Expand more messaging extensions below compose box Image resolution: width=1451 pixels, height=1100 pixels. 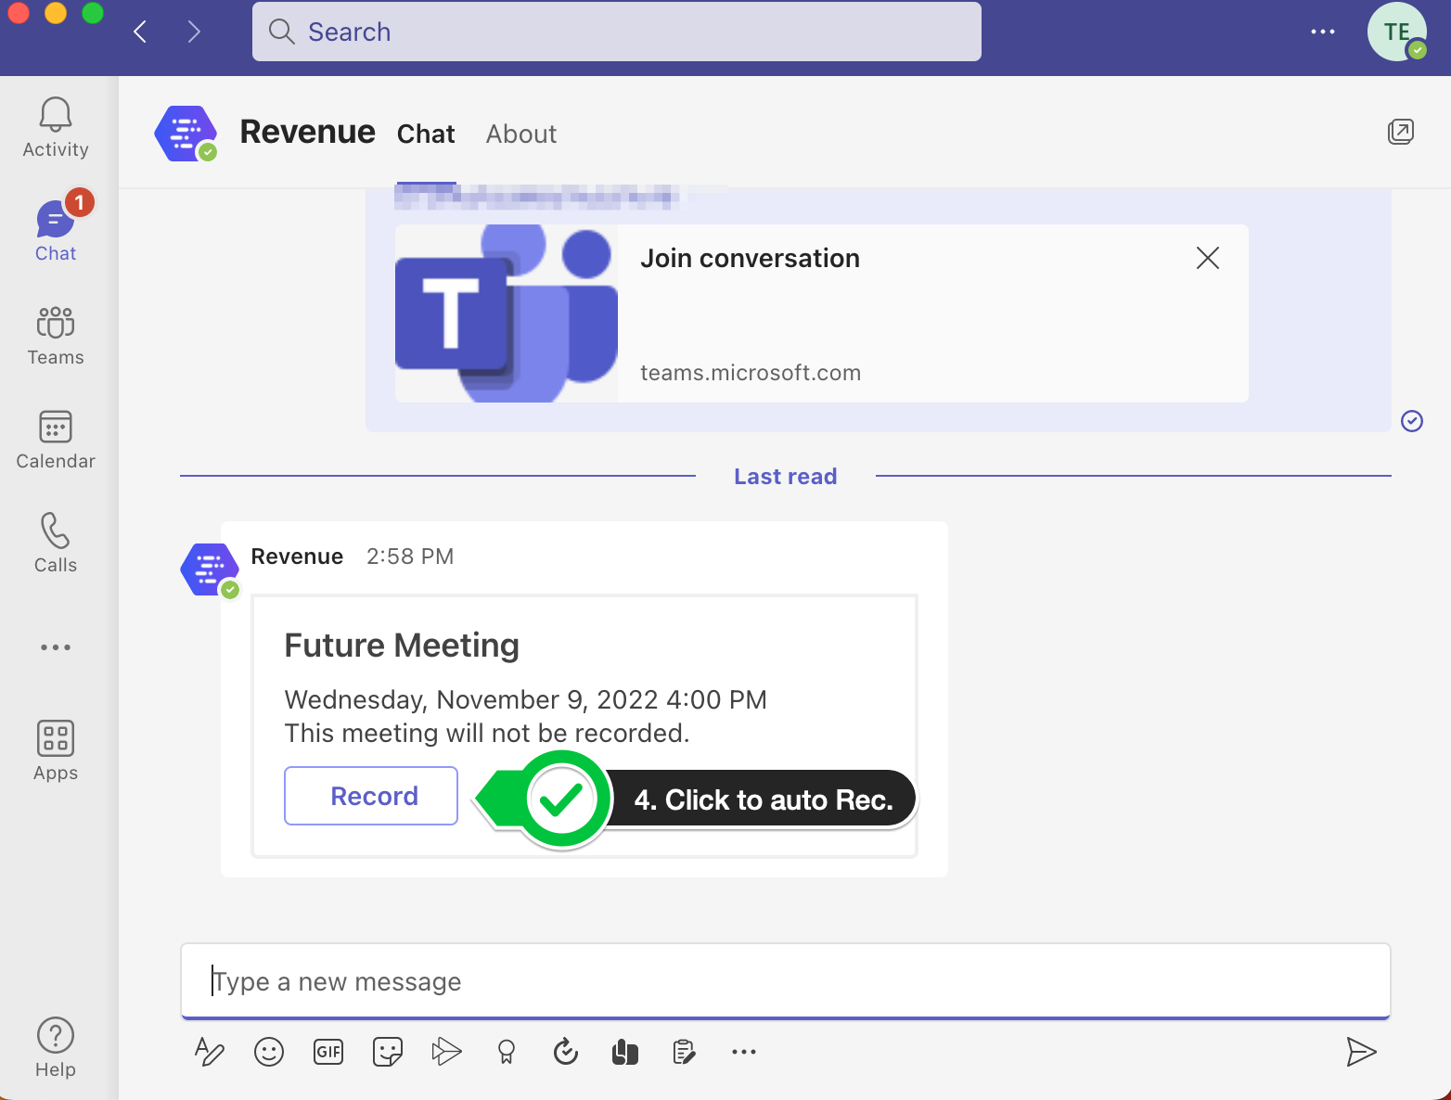coord(744,1052)
